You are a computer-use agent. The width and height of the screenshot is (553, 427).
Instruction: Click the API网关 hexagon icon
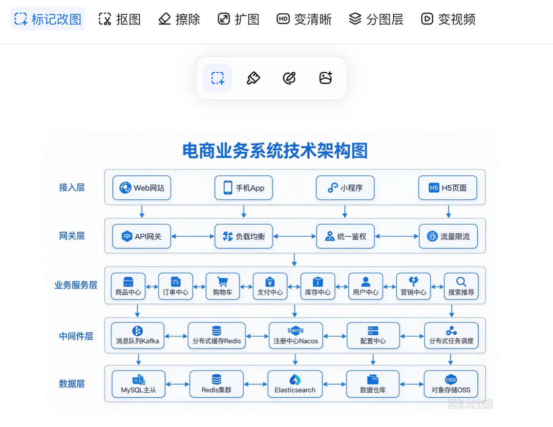pyautogui.click(x=126, y=236)
